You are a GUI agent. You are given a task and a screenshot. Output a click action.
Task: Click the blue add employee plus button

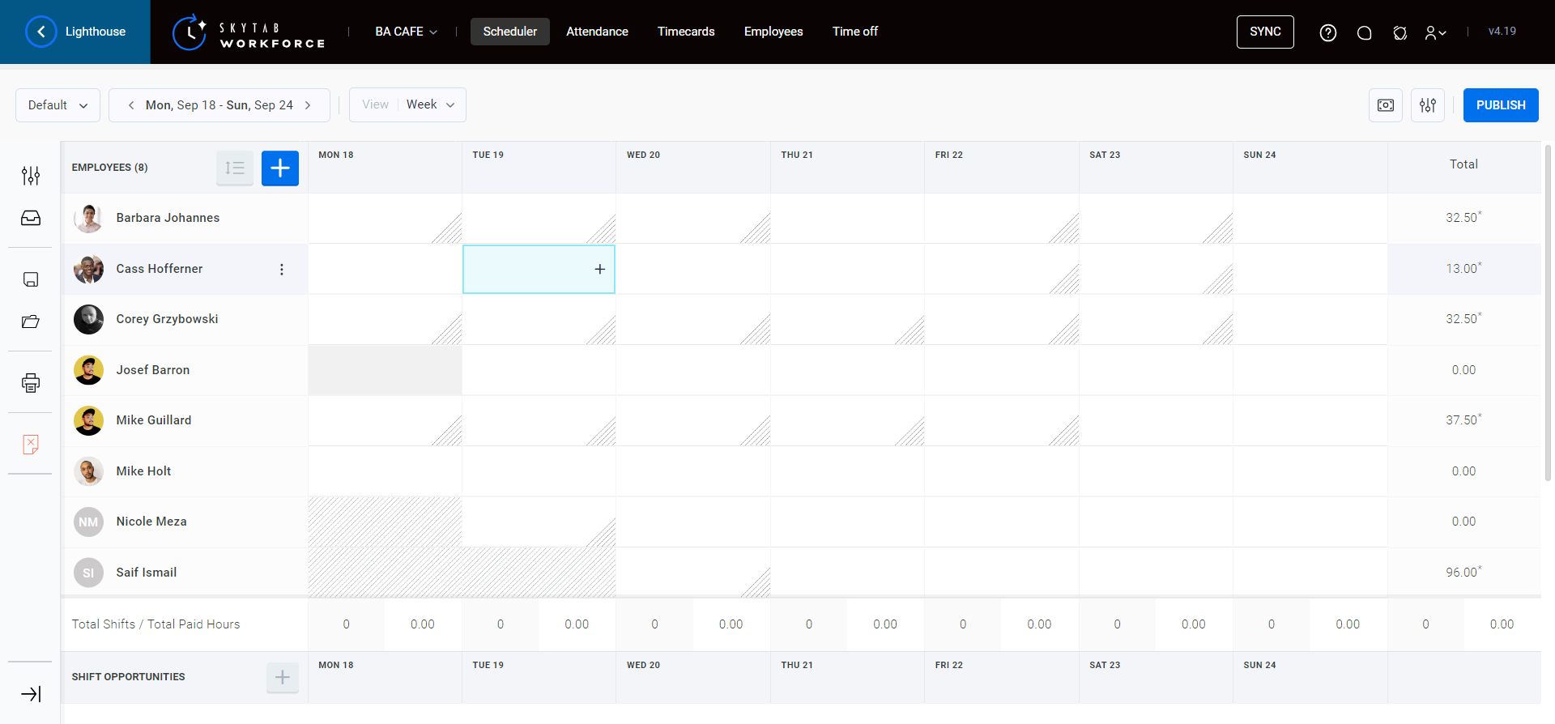(x=280, y=168)
